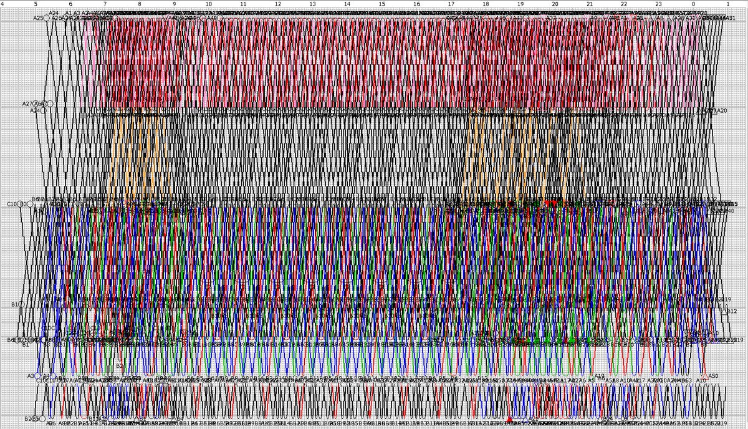Click hour 18 on the time scale
The width and height of the screenshot is (748, 429).
click(485, 4)
